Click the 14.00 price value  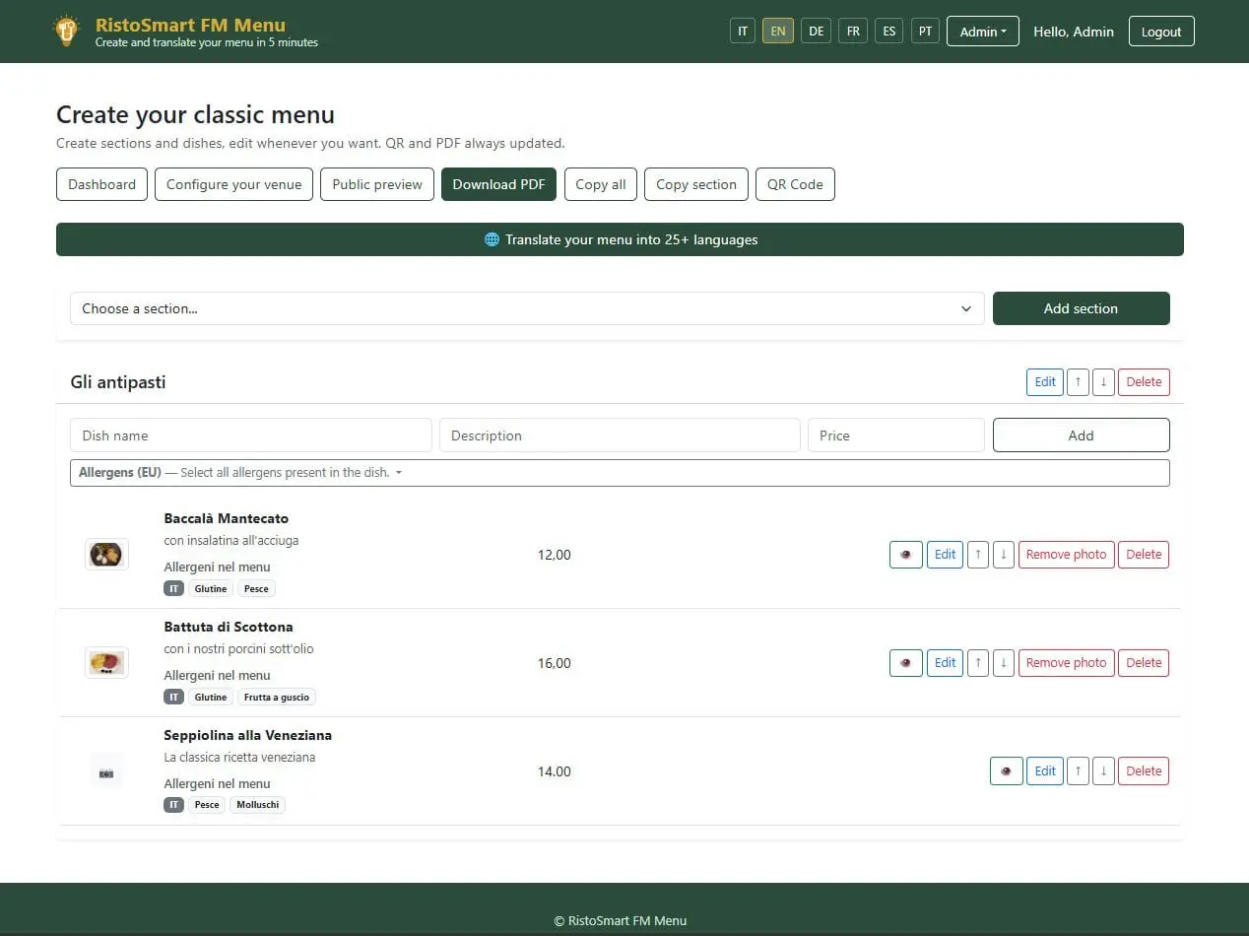(x=555, y=771)
